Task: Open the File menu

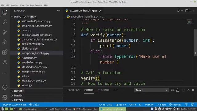Action: click(2, 5)
